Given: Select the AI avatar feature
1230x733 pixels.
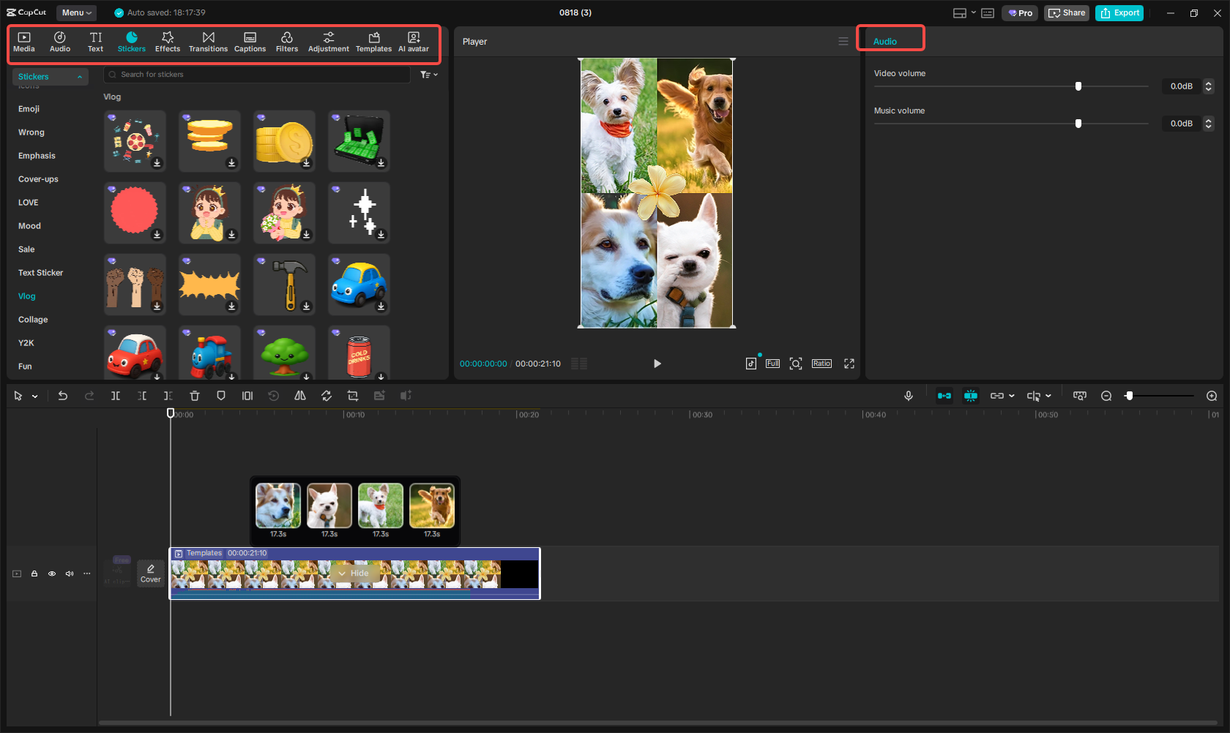Looking at the screenshot, I should click(413, 40).
